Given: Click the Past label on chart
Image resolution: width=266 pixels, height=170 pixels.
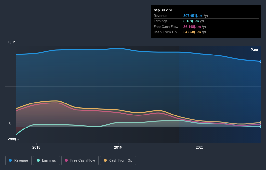Looking at the screenshot, I should [254, 50].
